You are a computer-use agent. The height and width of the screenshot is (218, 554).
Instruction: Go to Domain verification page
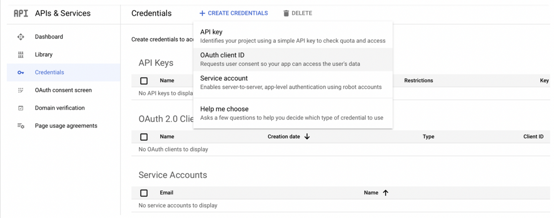click(60, 108)
